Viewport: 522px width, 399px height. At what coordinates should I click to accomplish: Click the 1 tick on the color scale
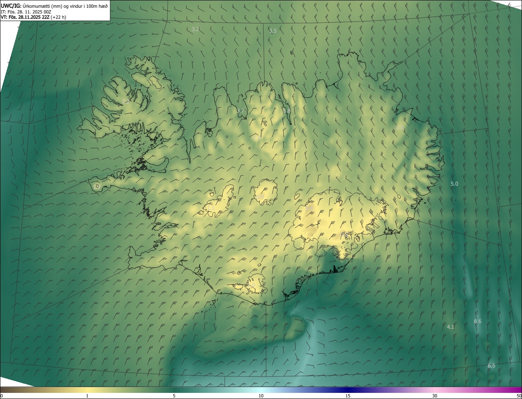tap(87, 396)
